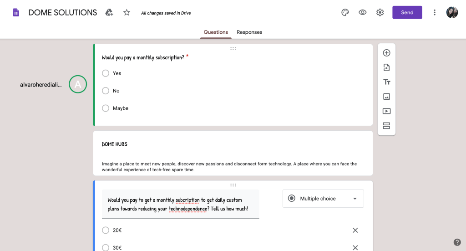Viewport: 466px width, 251px height.
Task: Switch to the Questions tab
Action: point(216,32)
